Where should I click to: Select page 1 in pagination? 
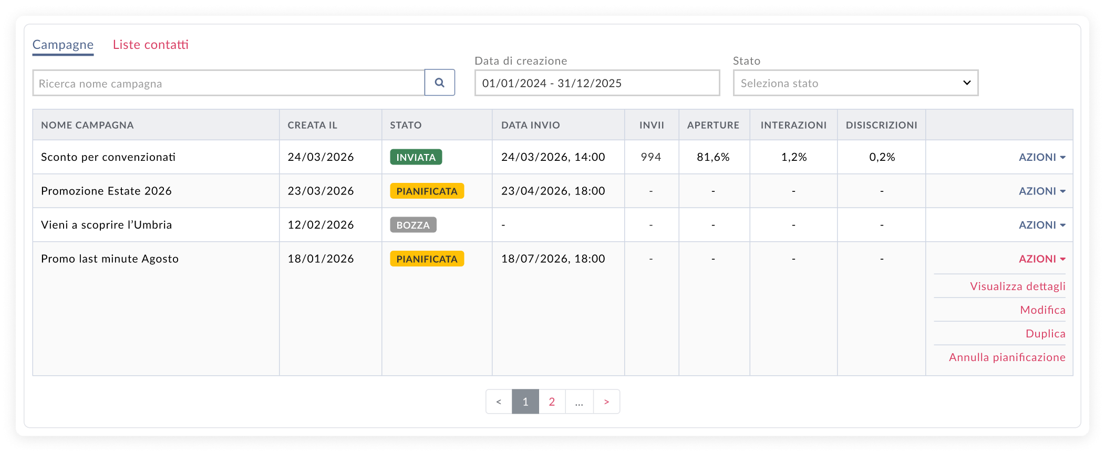click(x=525, y=402)
